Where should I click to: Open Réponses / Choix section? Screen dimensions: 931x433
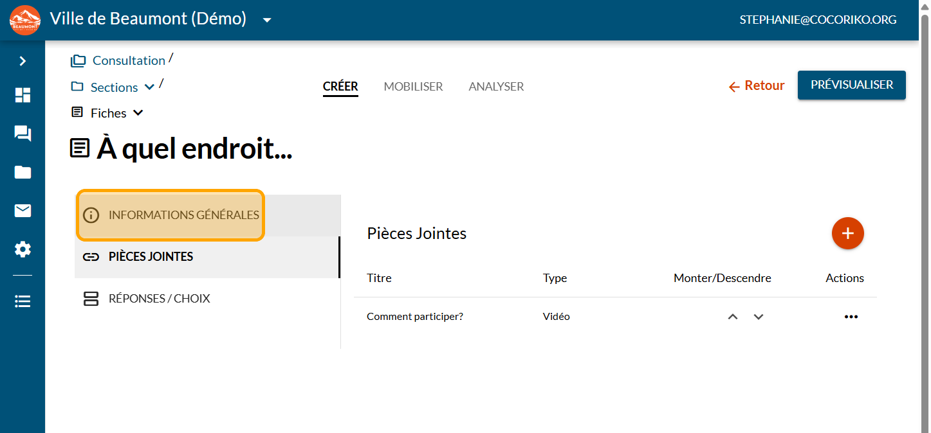(x=159, y=299)
